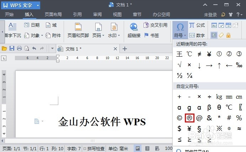Insert the √ check symbol
Viewport: 246px width, 152px height.
point(180,65)
